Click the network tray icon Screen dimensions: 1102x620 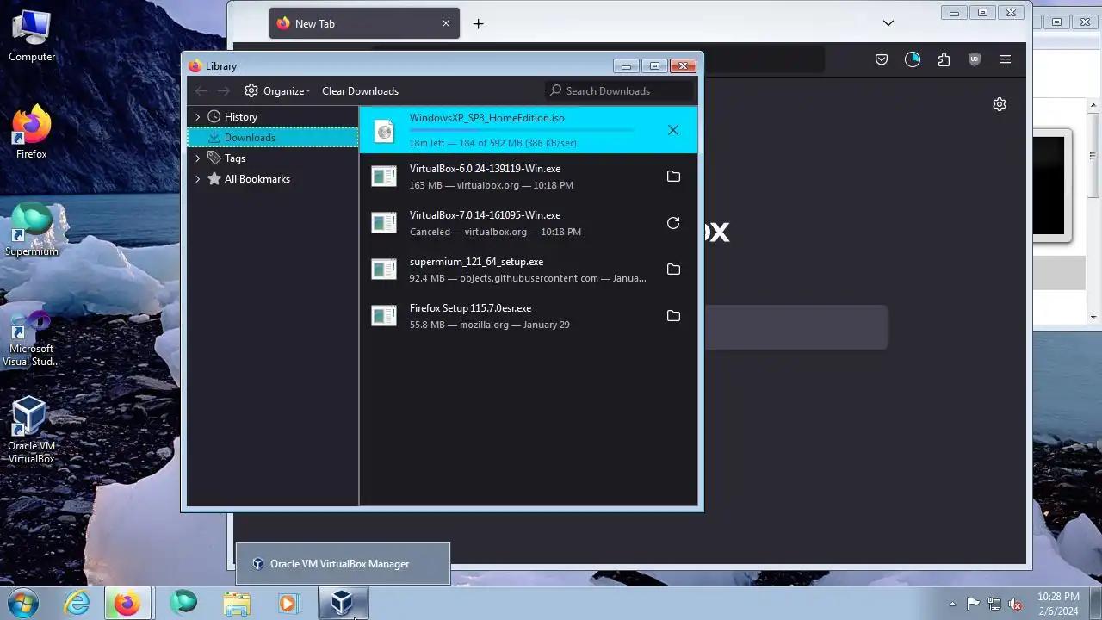pyautogui.click(x=994, y=604)
